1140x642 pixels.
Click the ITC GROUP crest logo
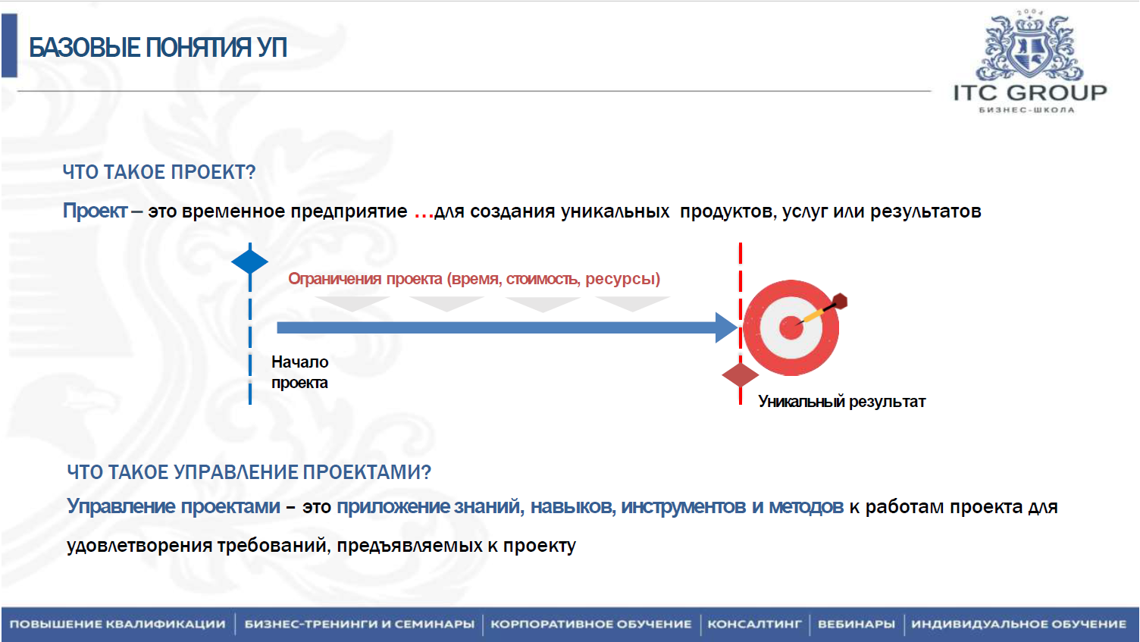tap(1029, 45)
